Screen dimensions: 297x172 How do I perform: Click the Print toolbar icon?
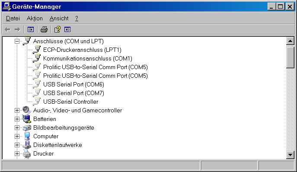(x=44, y=29)
